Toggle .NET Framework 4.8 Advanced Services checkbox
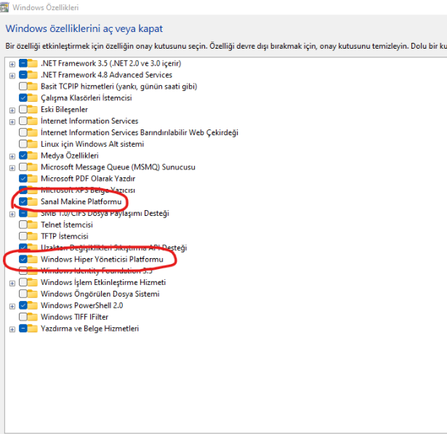 [x=23, y=75]
